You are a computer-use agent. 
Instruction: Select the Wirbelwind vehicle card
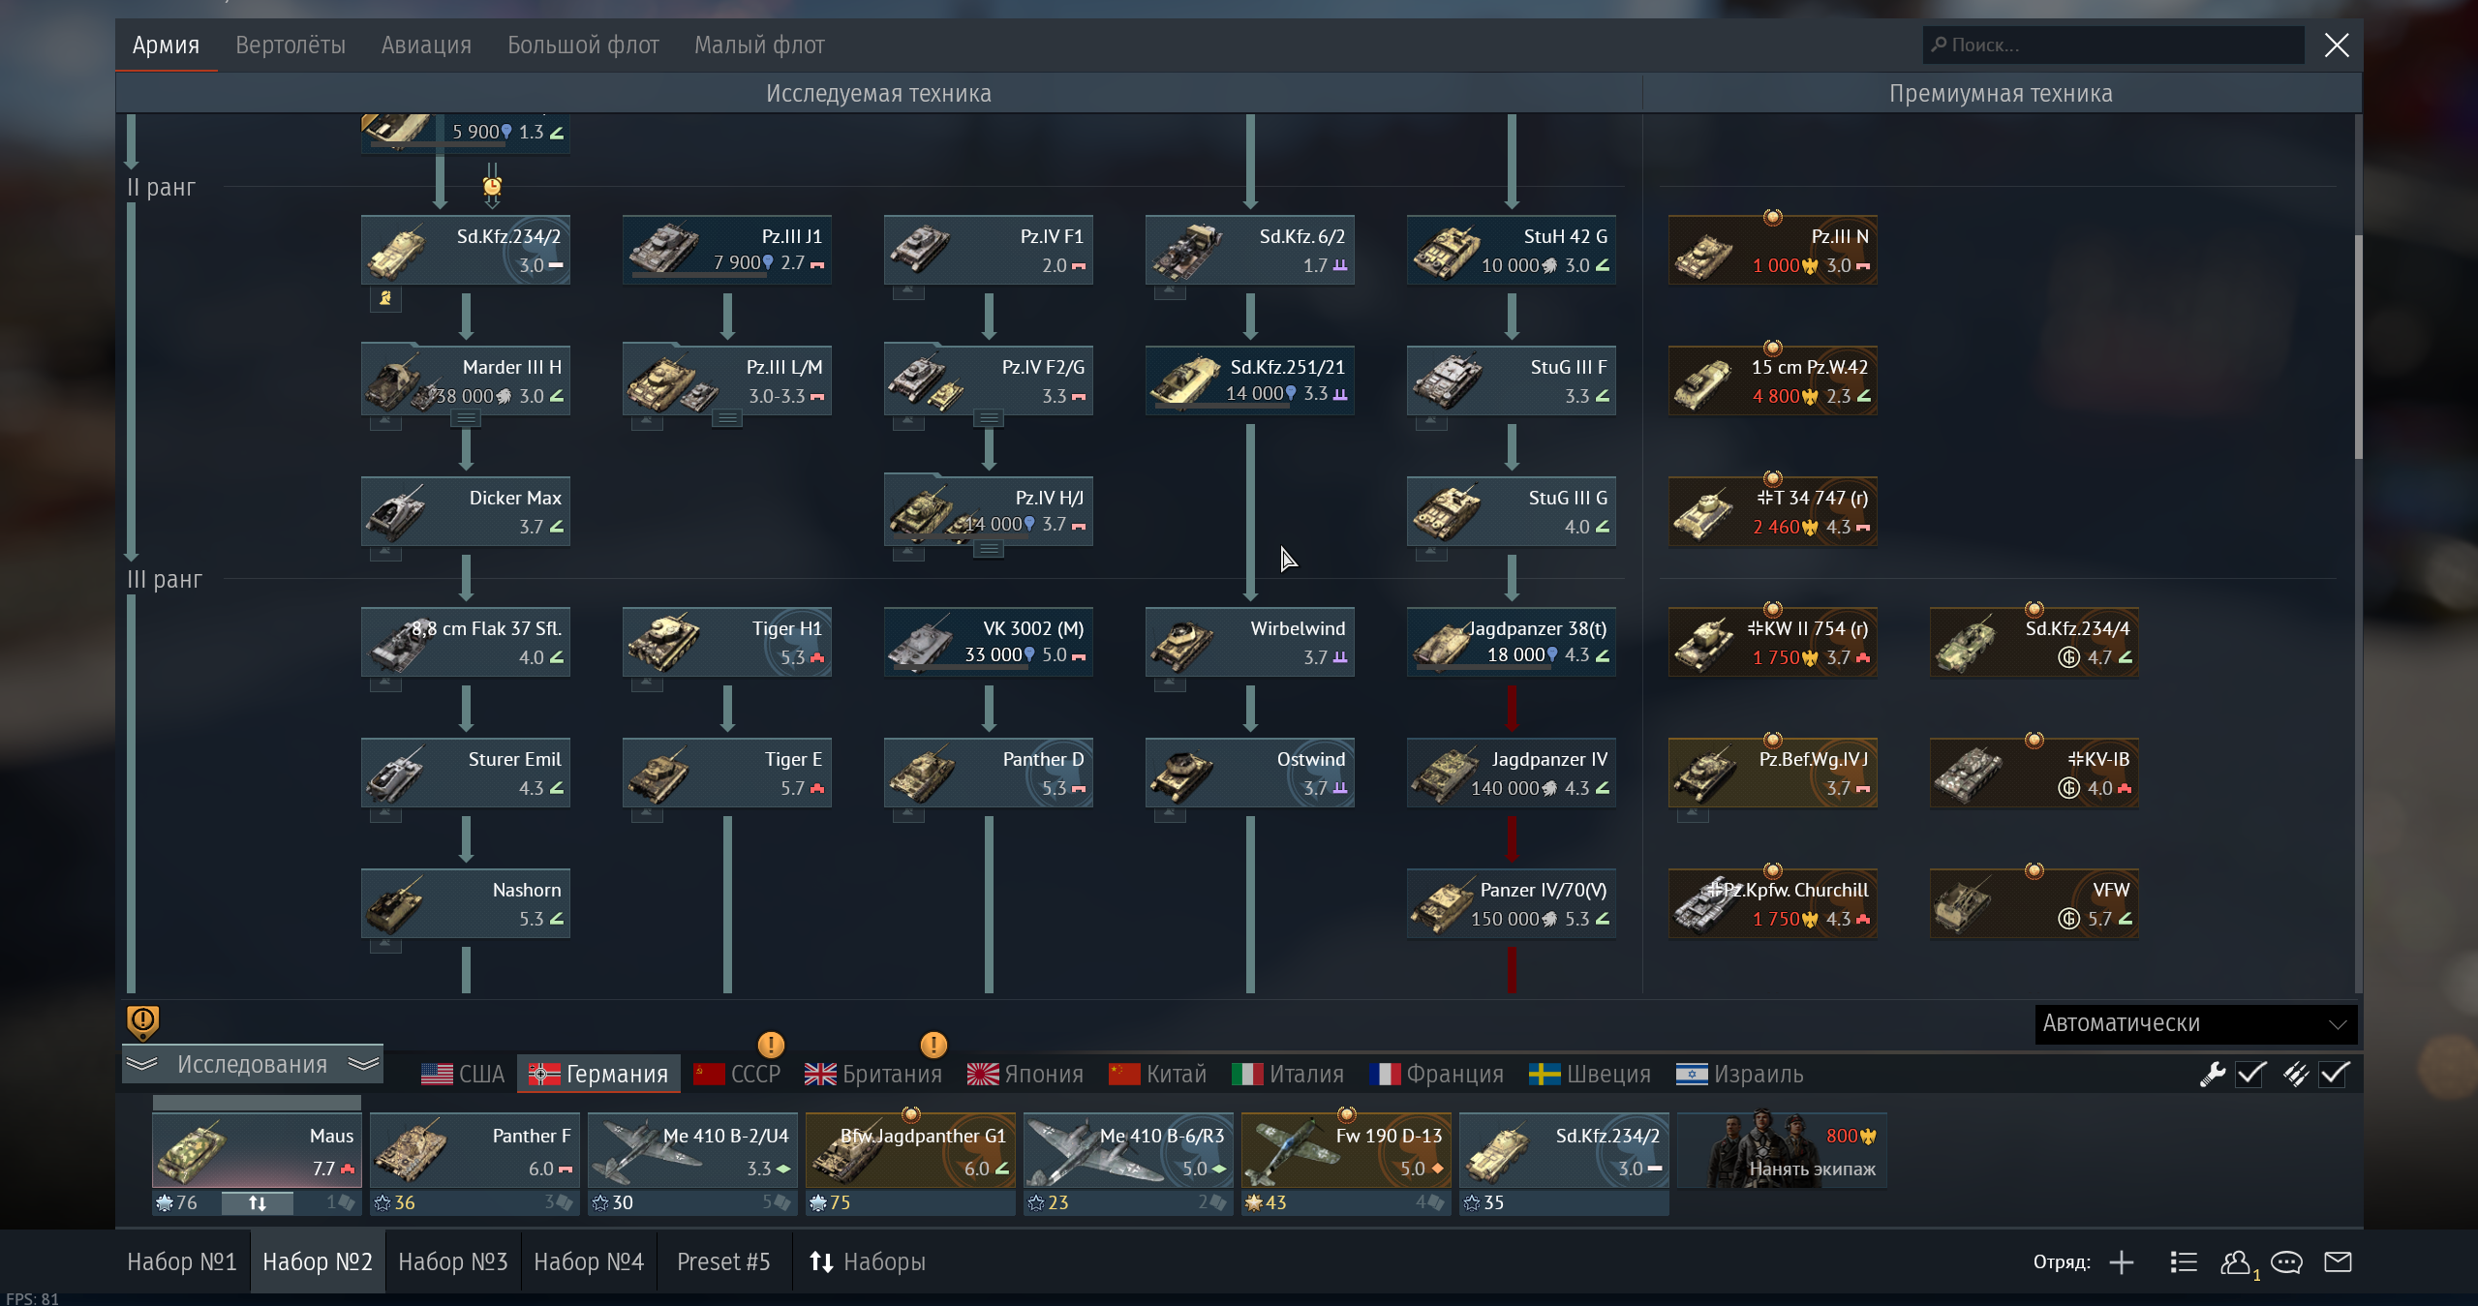[x=1250, y=642]
